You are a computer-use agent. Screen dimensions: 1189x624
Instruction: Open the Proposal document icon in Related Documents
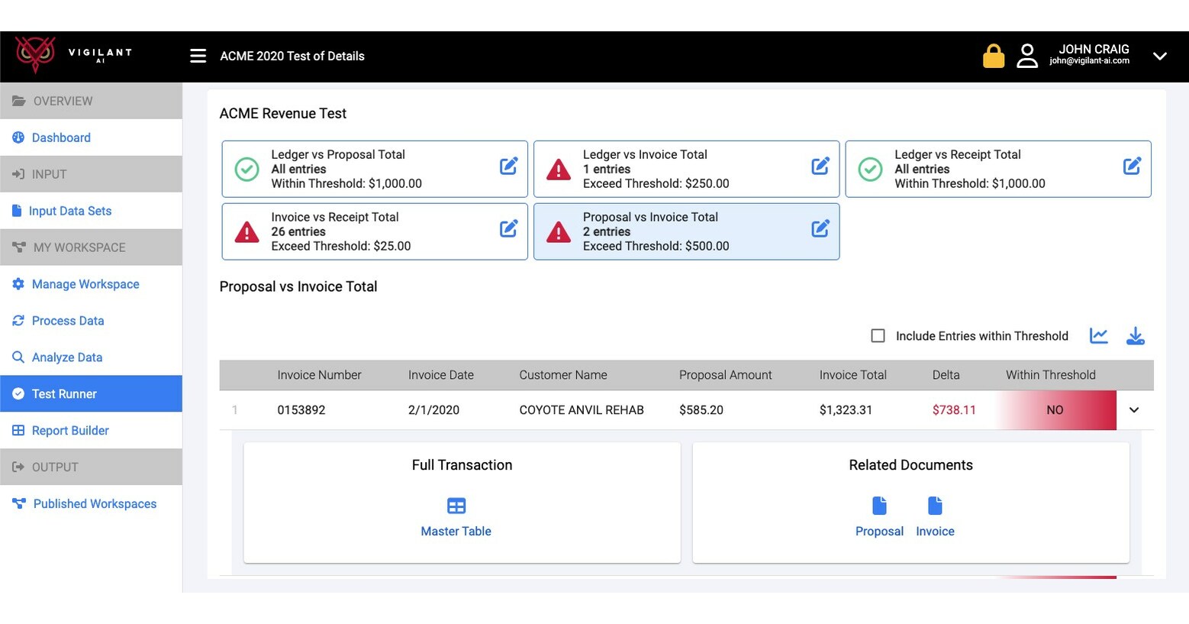click(x=878, y=506)
